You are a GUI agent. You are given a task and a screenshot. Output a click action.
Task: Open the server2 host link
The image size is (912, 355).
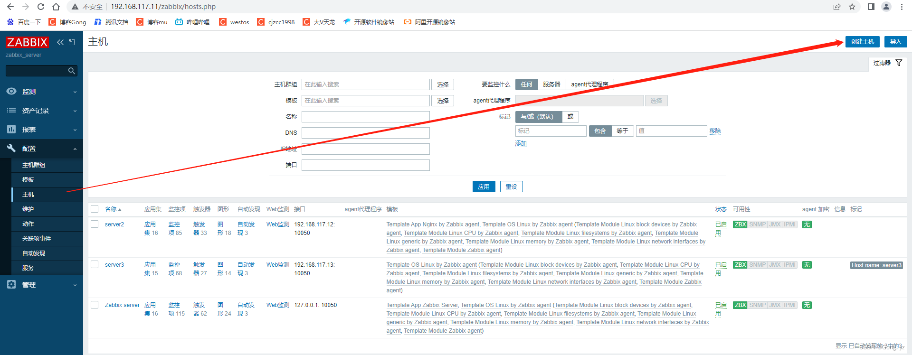click(x=114, y=224)
